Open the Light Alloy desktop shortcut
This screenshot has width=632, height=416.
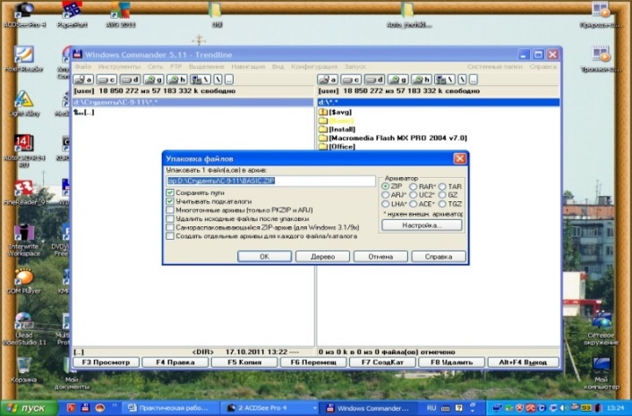[24, 104]
